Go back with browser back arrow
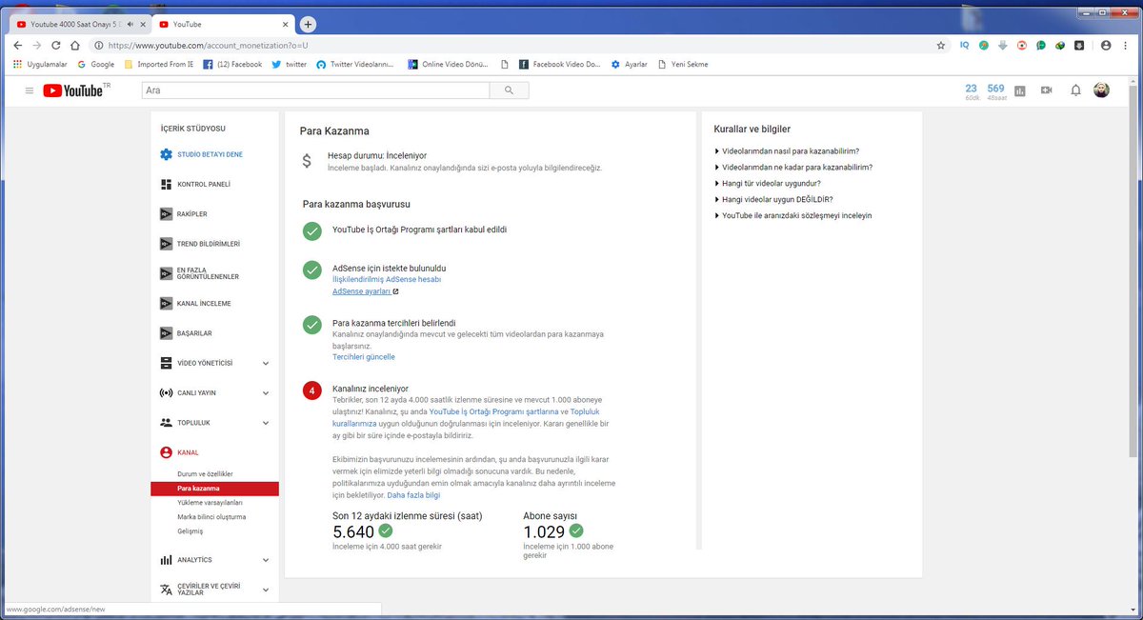The image size is (1143, 620). click(20, 45)
